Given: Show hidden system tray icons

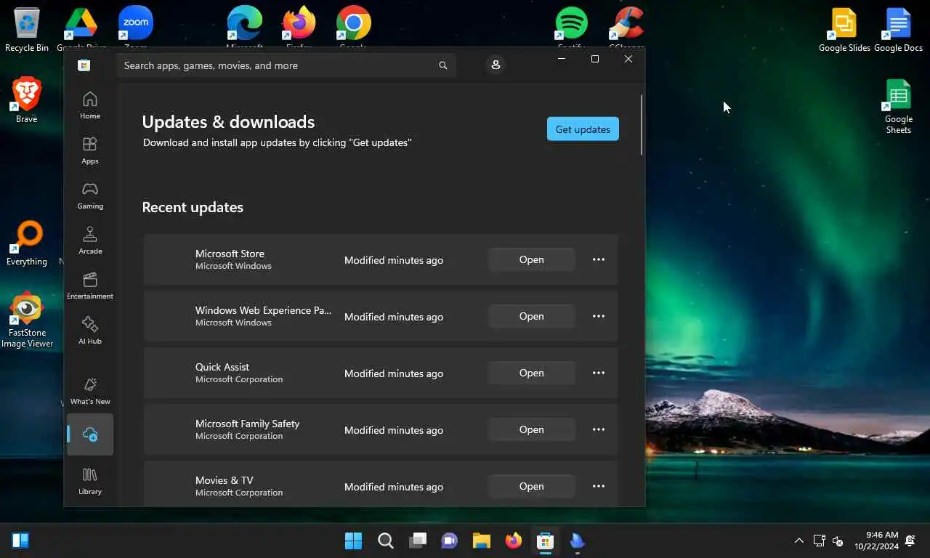Looking at the screenshot, I should pyautogui.click(x=799, y=541).
